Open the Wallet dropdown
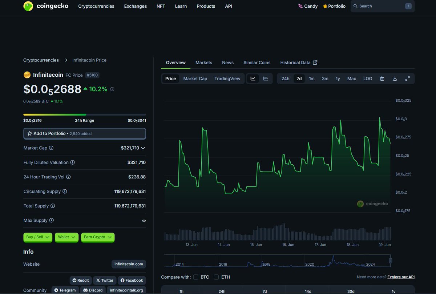 66,237
